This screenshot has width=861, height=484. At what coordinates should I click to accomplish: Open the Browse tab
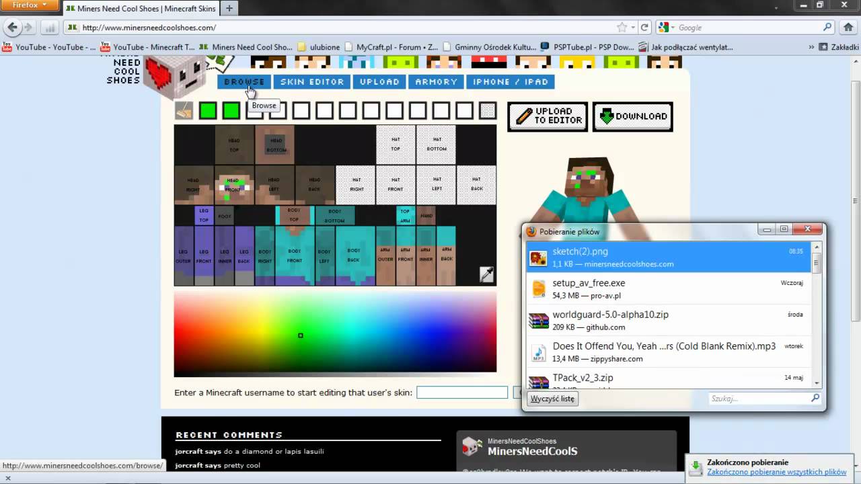[x=244, y=81]
